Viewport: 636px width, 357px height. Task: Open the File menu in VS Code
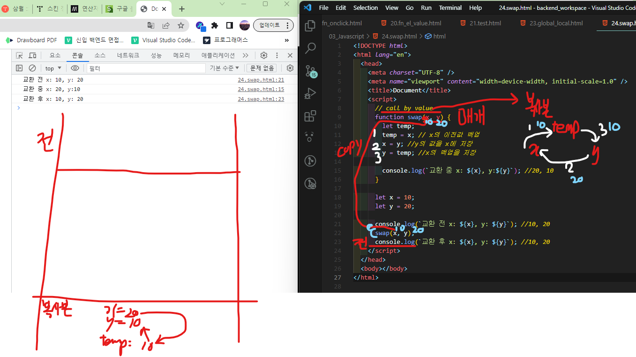click(x=323, y=8)
